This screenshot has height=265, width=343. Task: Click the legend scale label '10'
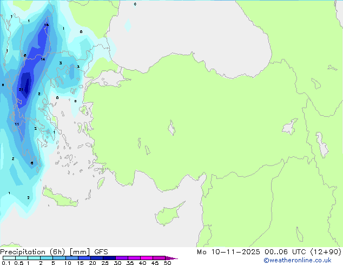pos(68,263)
